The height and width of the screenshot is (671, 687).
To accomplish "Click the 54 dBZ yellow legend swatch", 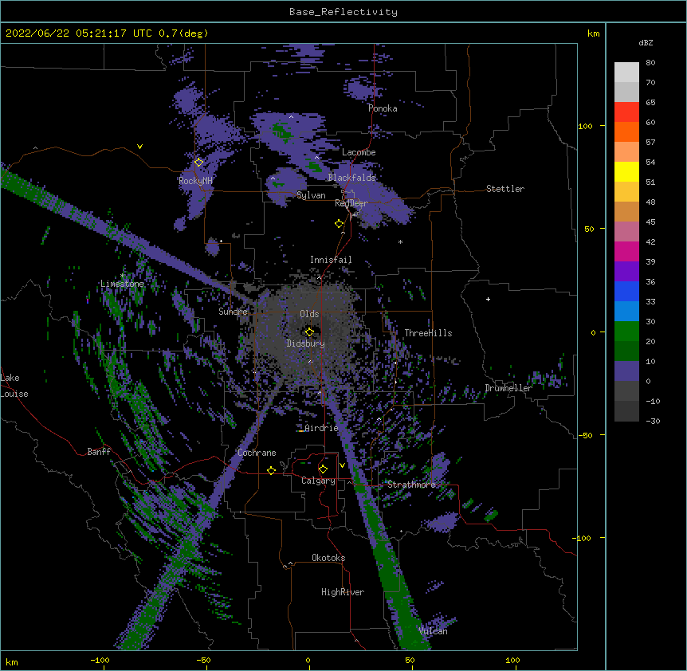I will click(626, 171).
